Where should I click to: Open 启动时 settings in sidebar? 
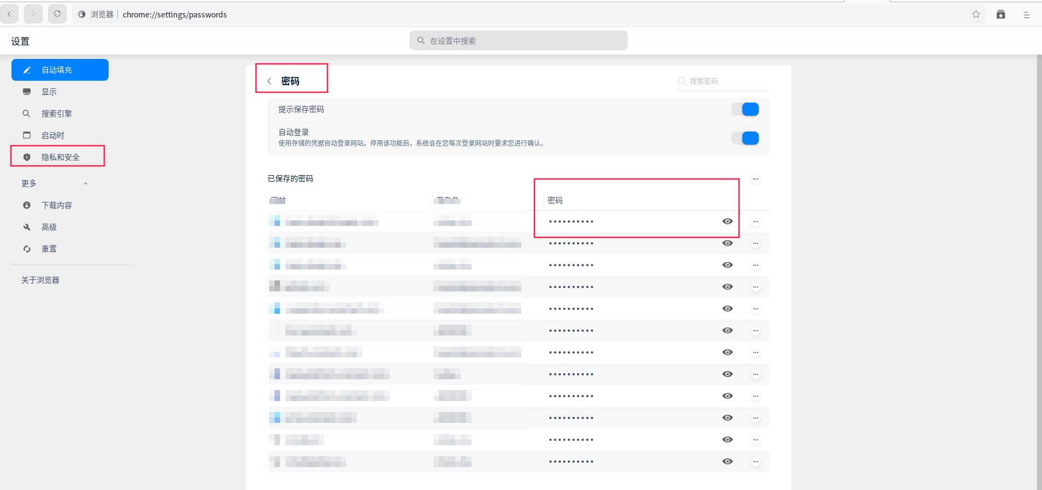[60, 135]
